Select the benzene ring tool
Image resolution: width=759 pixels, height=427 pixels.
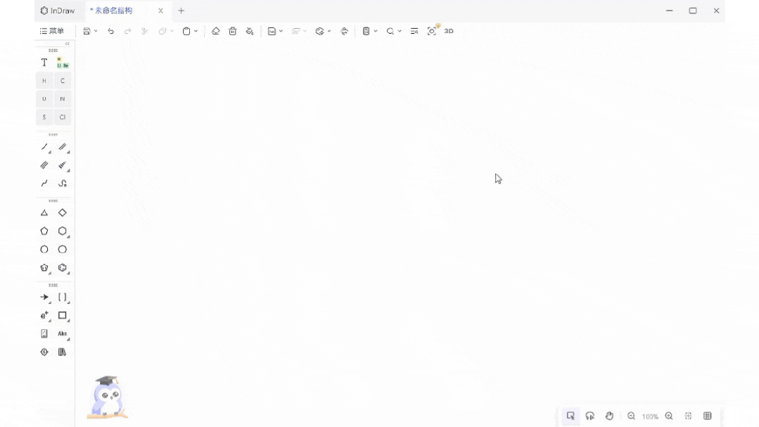pos(63,268)
